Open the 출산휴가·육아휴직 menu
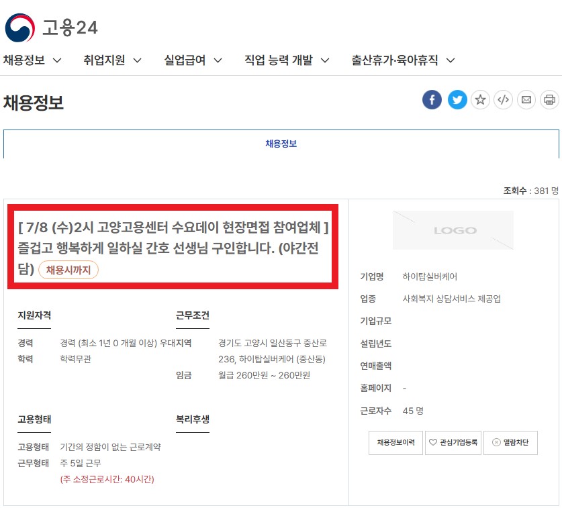The width and height of the screenshot is (562, 508). coord(403,60)
